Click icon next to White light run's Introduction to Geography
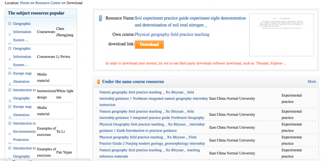The image size is (325, 161). click(x=10, y=90)
